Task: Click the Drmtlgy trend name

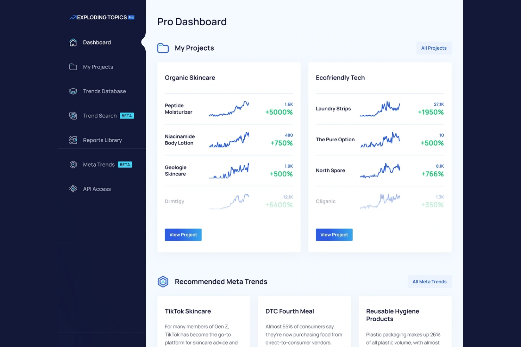Action: 175,201
